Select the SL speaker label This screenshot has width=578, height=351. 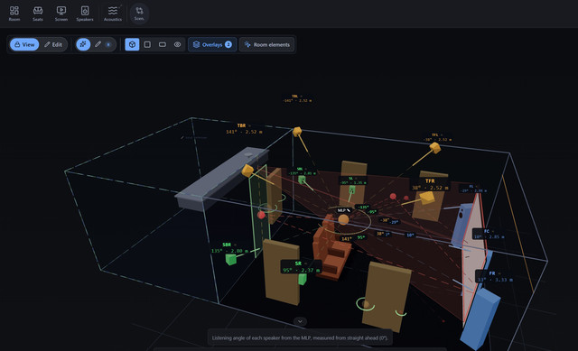pyautogui.click(x=353, y=180)
